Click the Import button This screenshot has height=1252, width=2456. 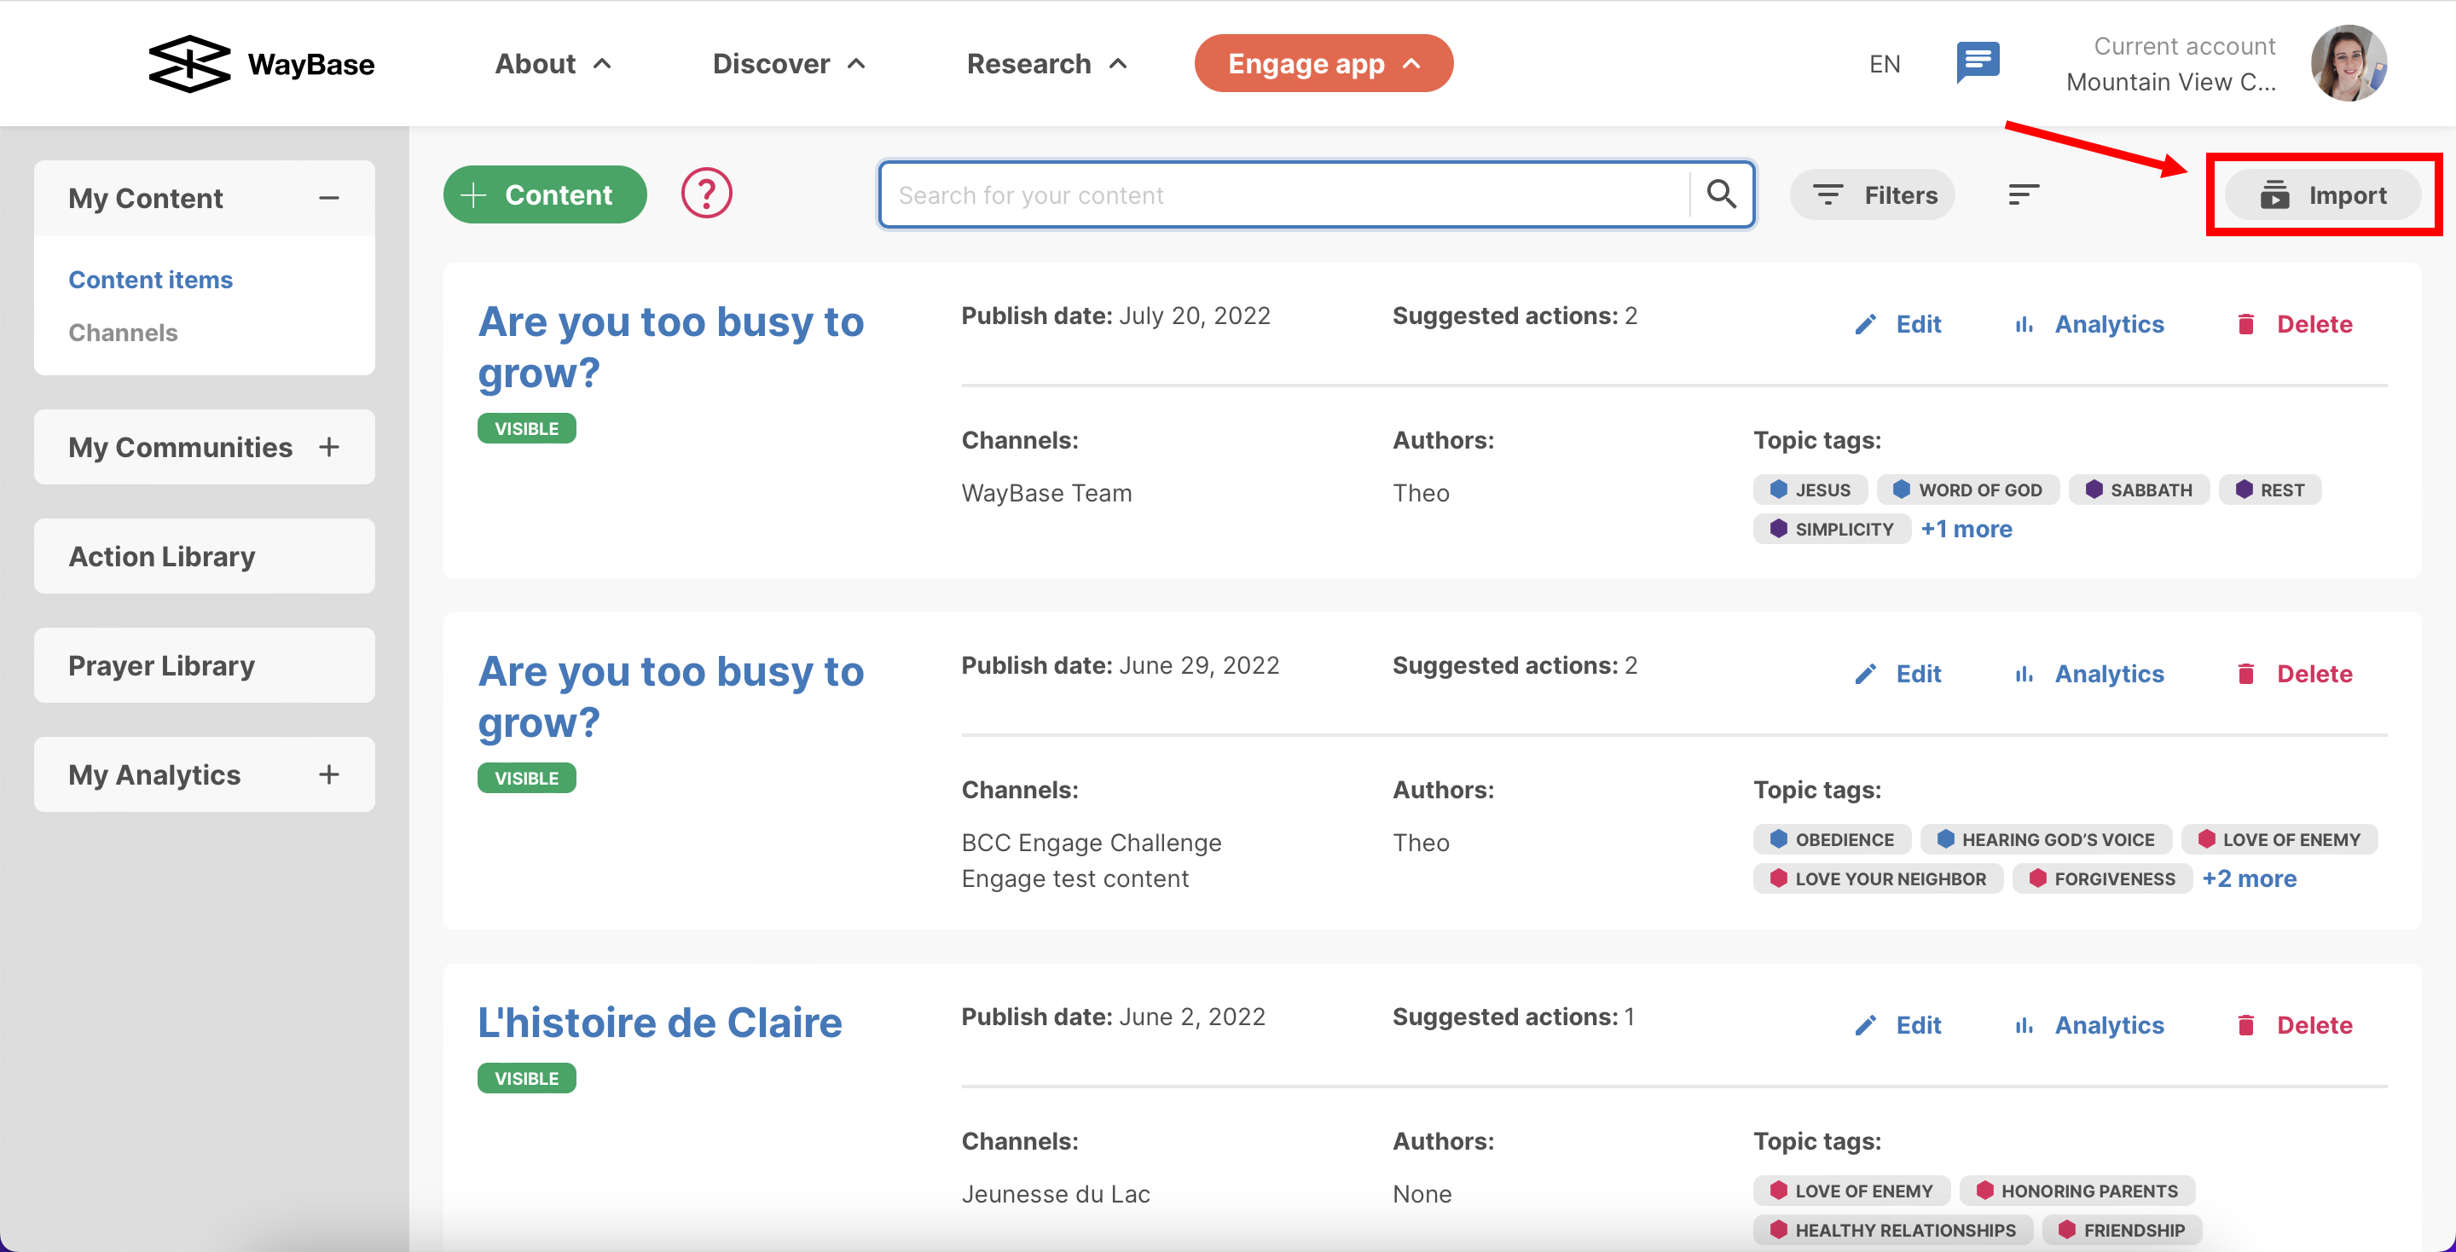click(x=2322, y=194)
